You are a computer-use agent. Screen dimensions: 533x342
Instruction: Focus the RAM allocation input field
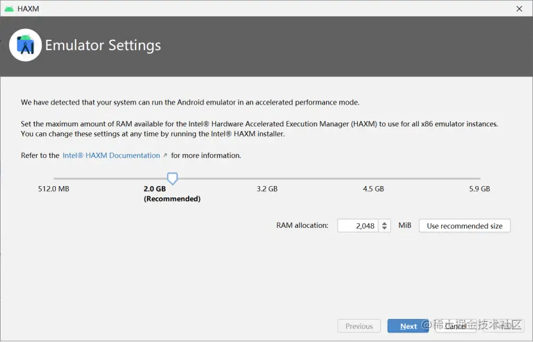click(358, 226)
